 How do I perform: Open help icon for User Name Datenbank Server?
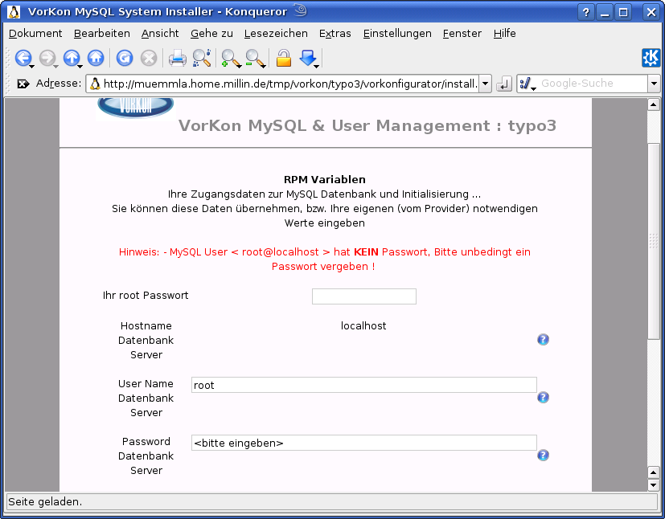click(x=543, y=398)
